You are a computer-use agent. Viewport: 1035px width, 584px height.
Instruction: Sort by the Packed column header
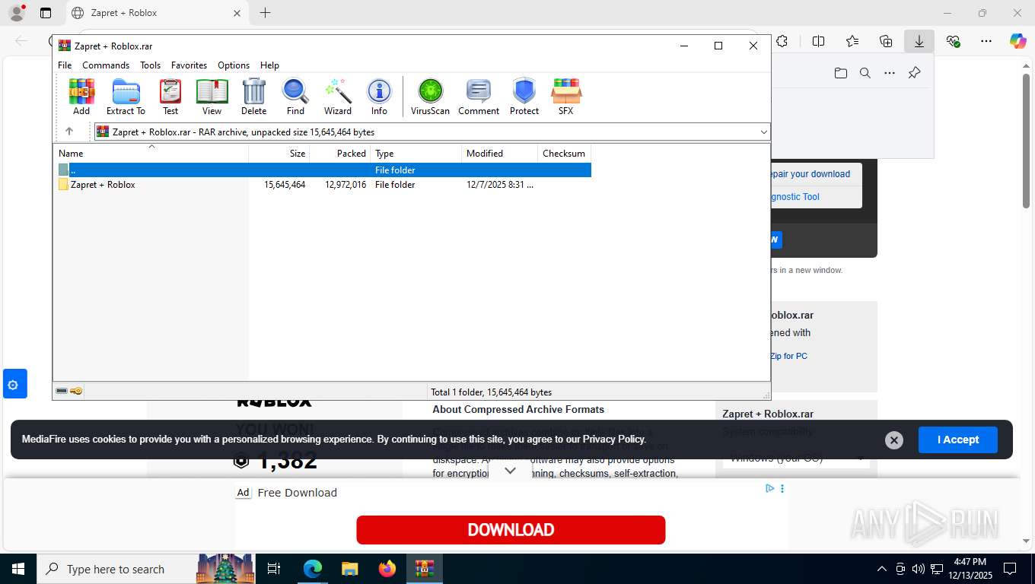coord(340,153)
